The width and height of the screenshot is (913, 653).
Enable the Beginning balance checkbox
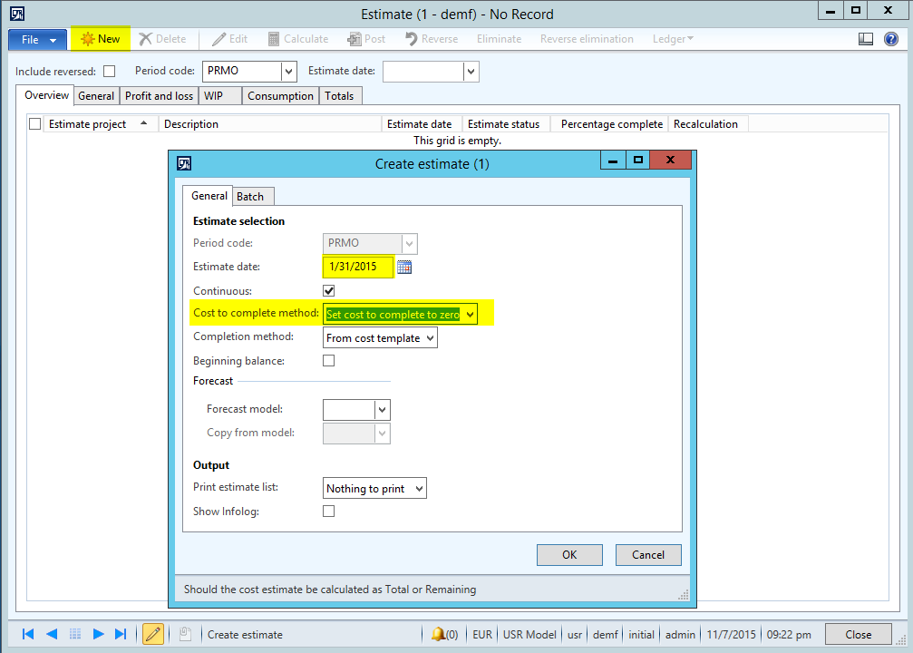pos(329,361)
